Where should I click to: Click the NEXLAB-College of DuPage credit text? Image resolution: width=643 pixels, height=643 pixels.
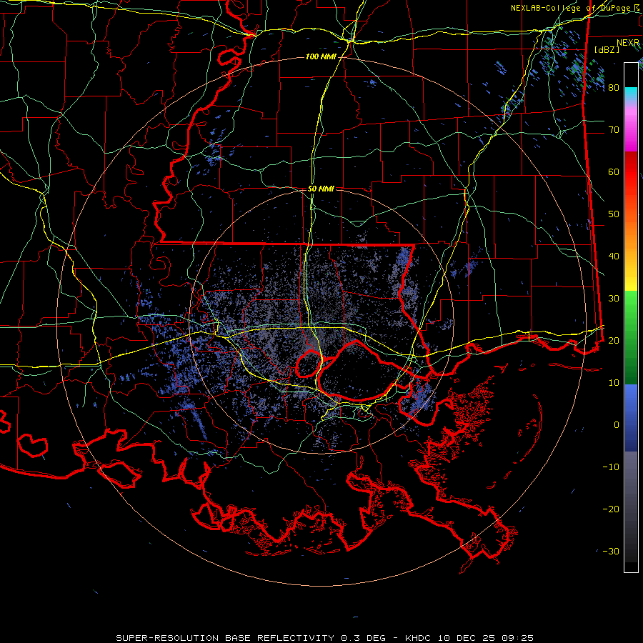(576, 8)
